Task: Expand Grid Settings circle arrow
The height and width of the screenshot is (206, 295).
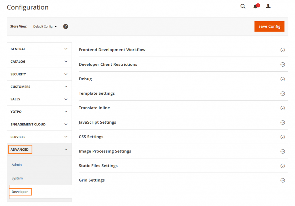Action: click(283, 180)
